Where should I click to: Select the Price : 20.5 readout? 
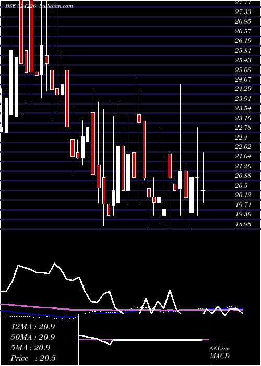pyautogui.click(x=33, y=358)
